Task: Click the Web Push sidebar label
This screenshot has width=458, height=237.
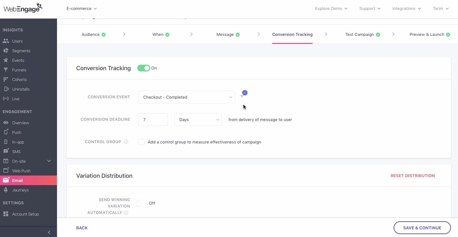Action: [21, 171]
